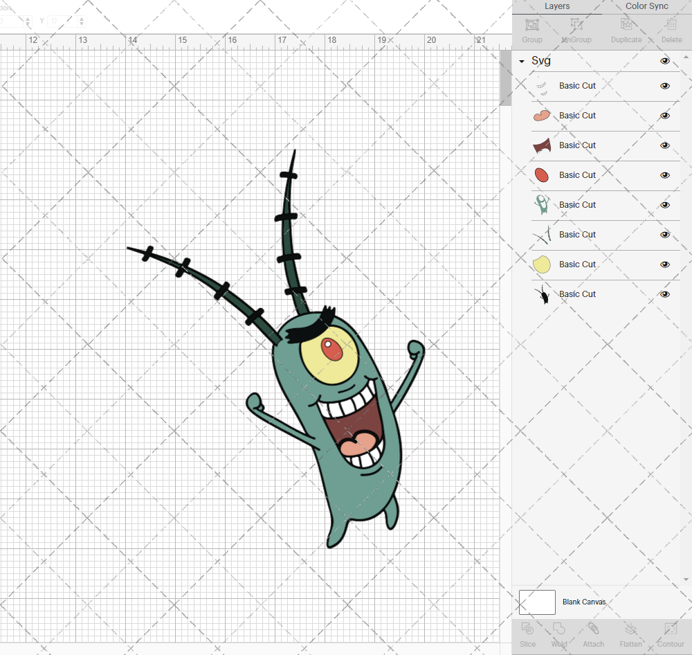Screen dimensions: 692x655
Task: Hide the teeth lines Basic Cut layer
Action: pos(664,86)
